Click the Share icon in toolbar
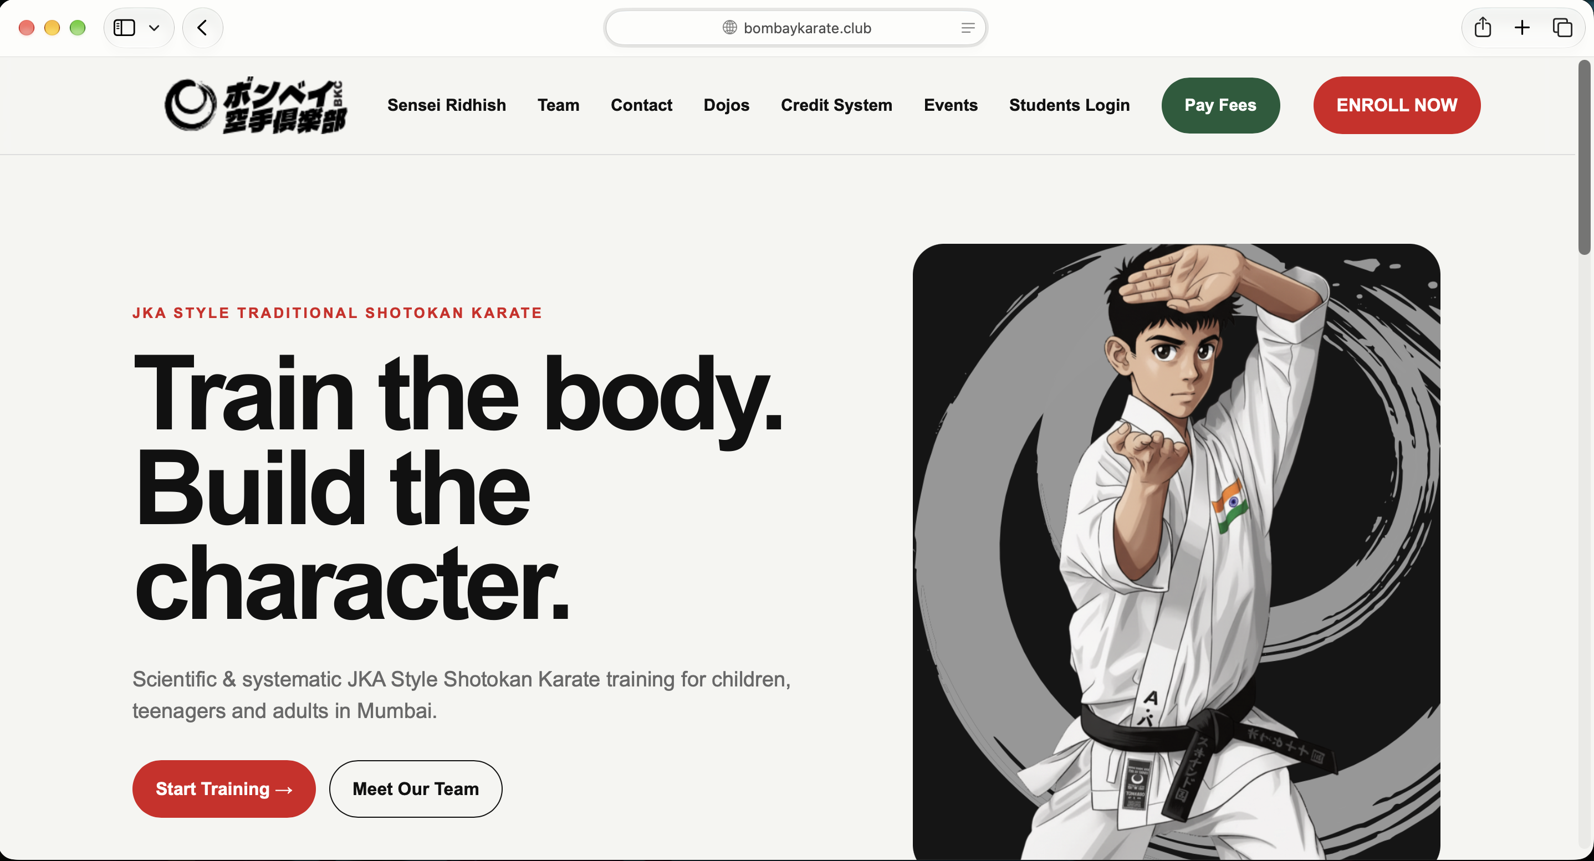The height and width of the screenshot is (861, 1594). point(1483,27)
